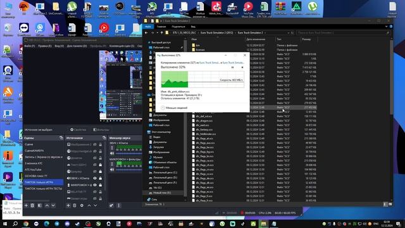The height and width of the screenshot is (228, 405).
Task: Open Коллекция сцен menu in OBS
Action: tap(121, 46)
